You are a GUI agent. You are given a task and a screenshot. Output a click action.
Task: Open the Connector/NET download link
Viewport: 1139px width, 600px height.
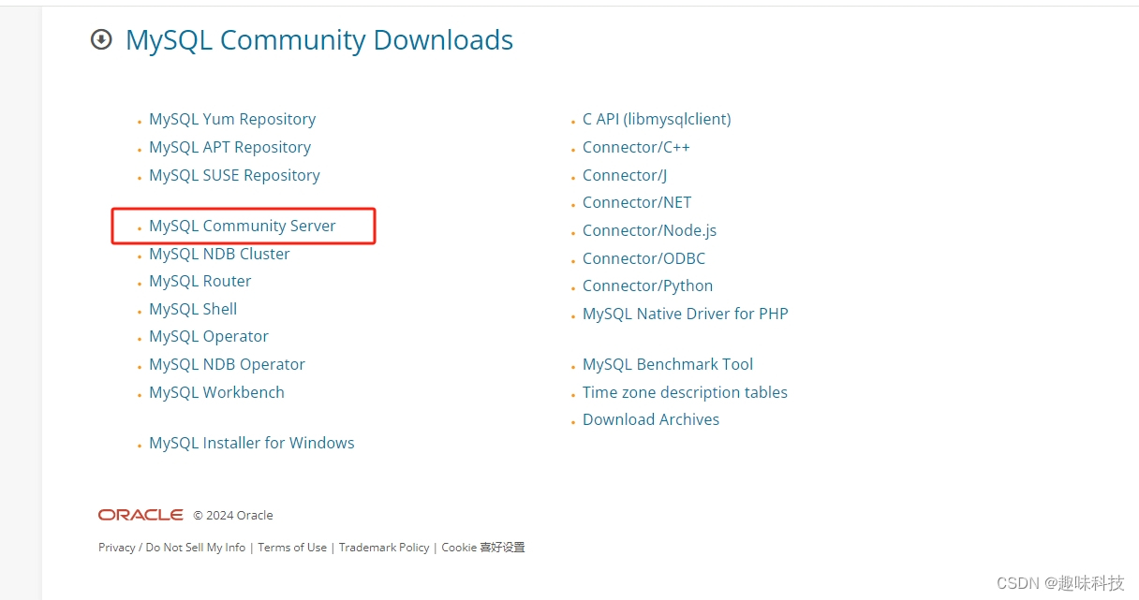637,202
